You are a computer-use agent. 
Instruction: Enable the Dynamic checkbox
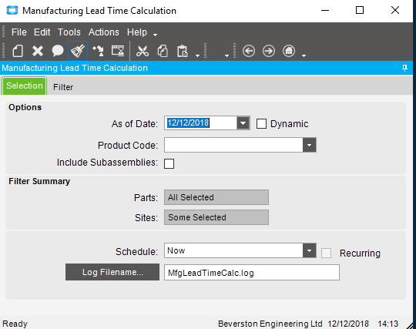[261, 123]
